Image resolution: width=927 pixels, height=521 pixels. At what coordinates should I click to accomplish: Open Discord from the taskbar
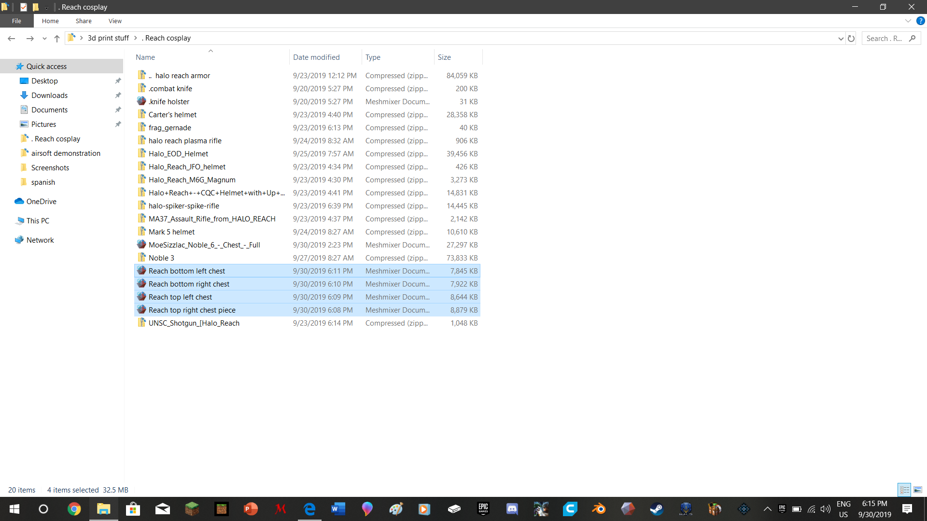point(512,509)
